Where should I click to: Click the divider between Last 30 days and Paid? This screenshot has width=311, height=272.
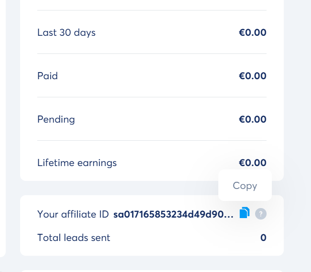pos(151,54)
